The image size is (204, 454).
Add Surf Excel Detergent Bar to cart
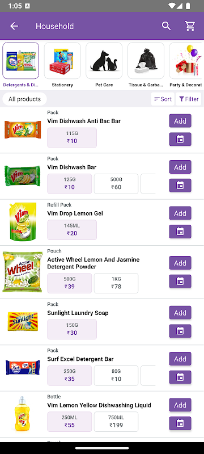(180, 359)
